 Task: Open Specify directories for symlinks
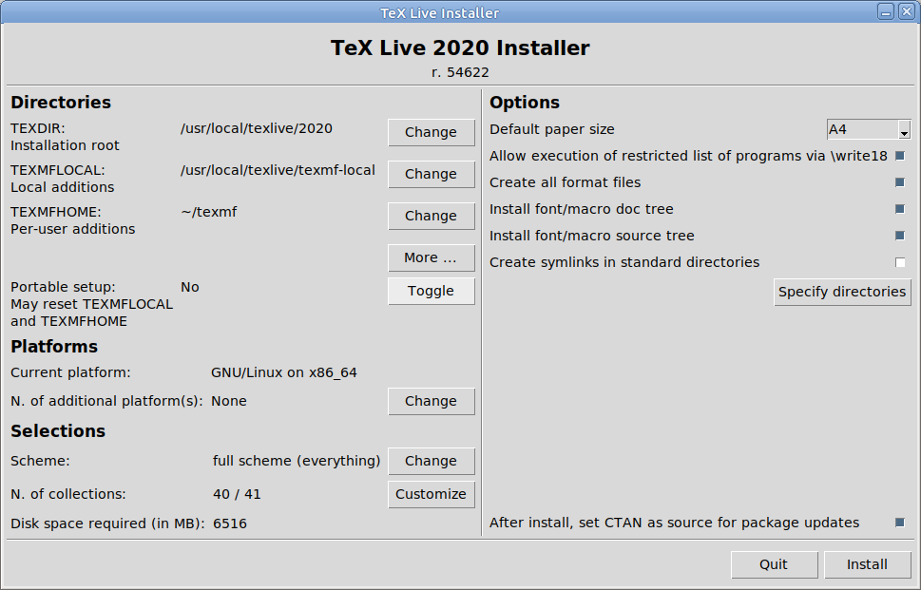[x=842, y=292]
